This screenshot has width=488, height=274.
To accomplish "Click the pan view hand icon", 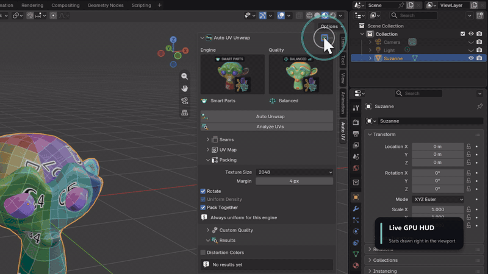I will [185, 88].
